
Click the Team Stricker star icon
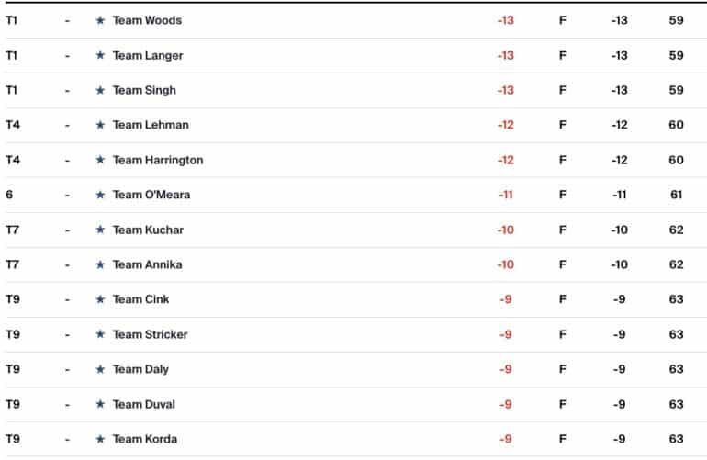tap(100, 334)
